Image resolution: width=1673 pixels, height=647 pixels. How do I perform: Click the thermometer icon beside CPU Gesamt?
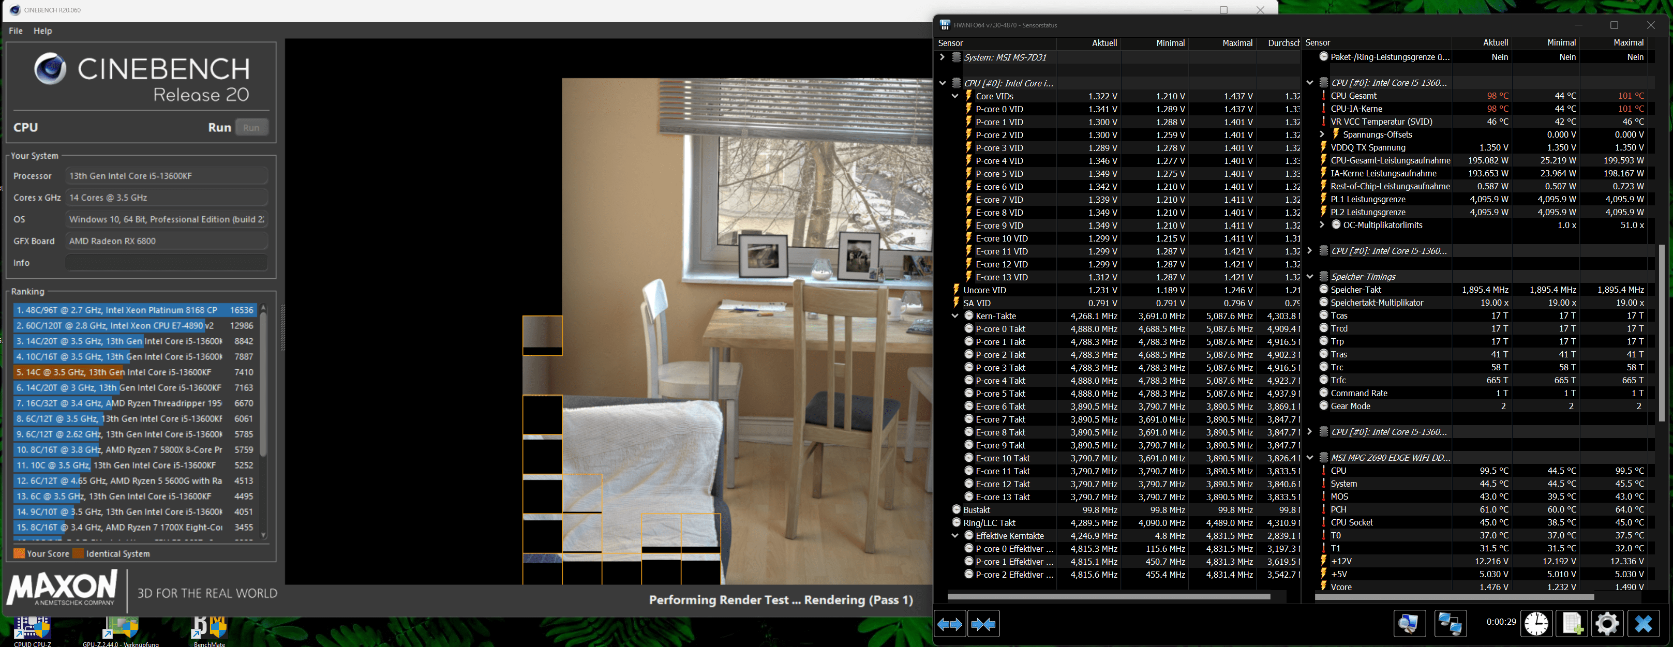tap(1324, 96)
